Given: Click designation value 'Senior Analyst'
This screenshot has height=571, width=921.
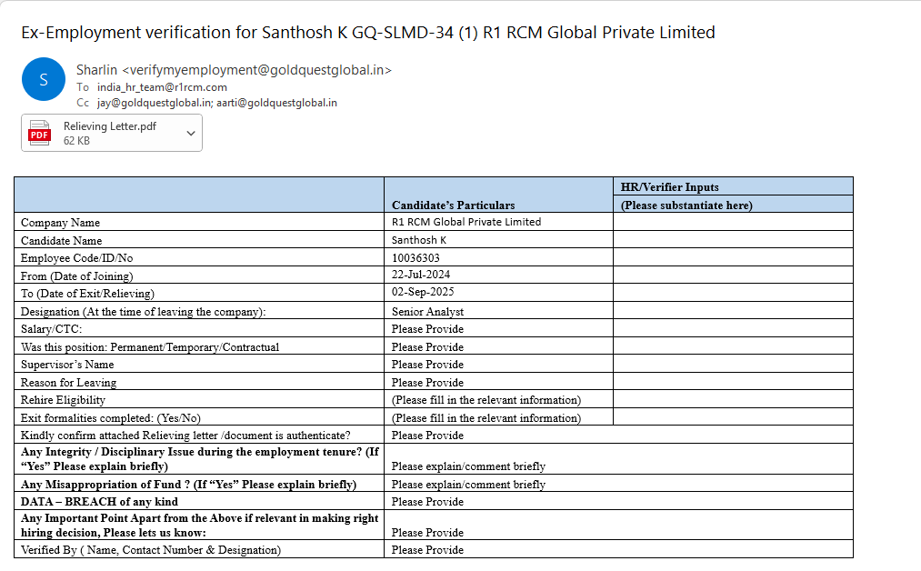Looking at the screenshot, I should [427, 311].
